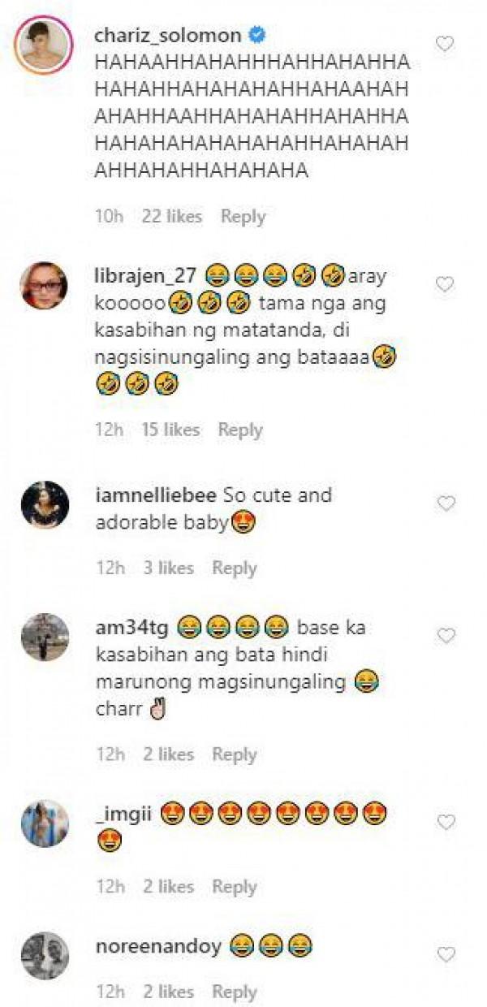Reply to librajen_27's comment
Image resolution: width=487 pixels, height=1007 pixels.
tap(240, 430)
